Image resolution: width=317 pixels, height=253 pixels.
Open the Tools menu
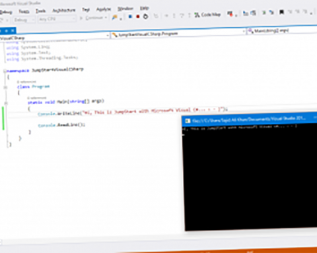click(x=41, y=11)
